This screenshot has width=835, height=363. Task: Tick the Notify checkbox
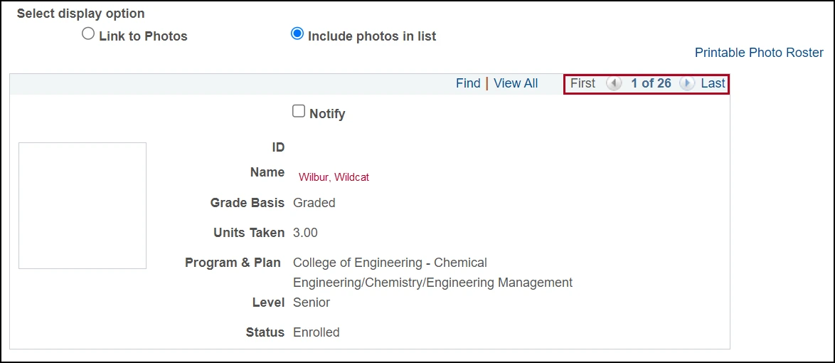pyautogui.click(x=299, y=111)
